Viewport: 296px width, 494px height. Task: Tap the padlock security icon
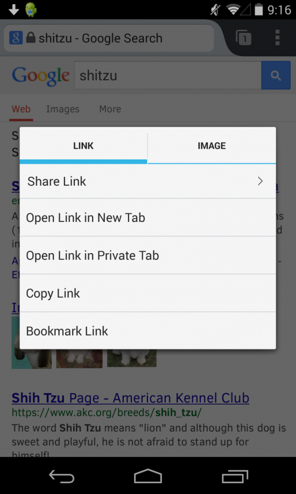click(x=31, y=38)
